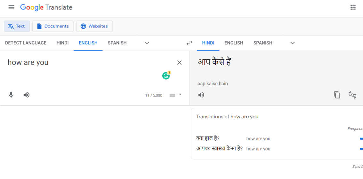
Task: Listen to the source text
Action: [x=27, y=95]
